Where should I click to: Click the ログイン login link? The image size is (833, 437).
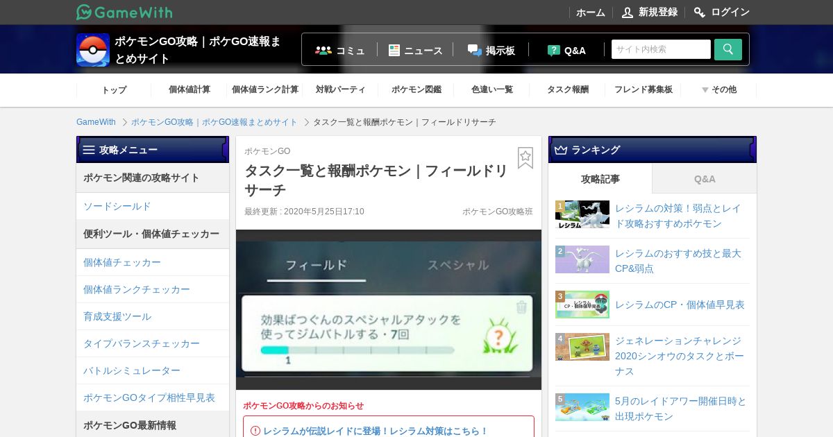pyautogui.click(x=730, y=12)
